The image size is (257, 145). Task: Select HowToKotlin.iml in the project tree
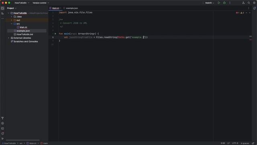[24, 34]
